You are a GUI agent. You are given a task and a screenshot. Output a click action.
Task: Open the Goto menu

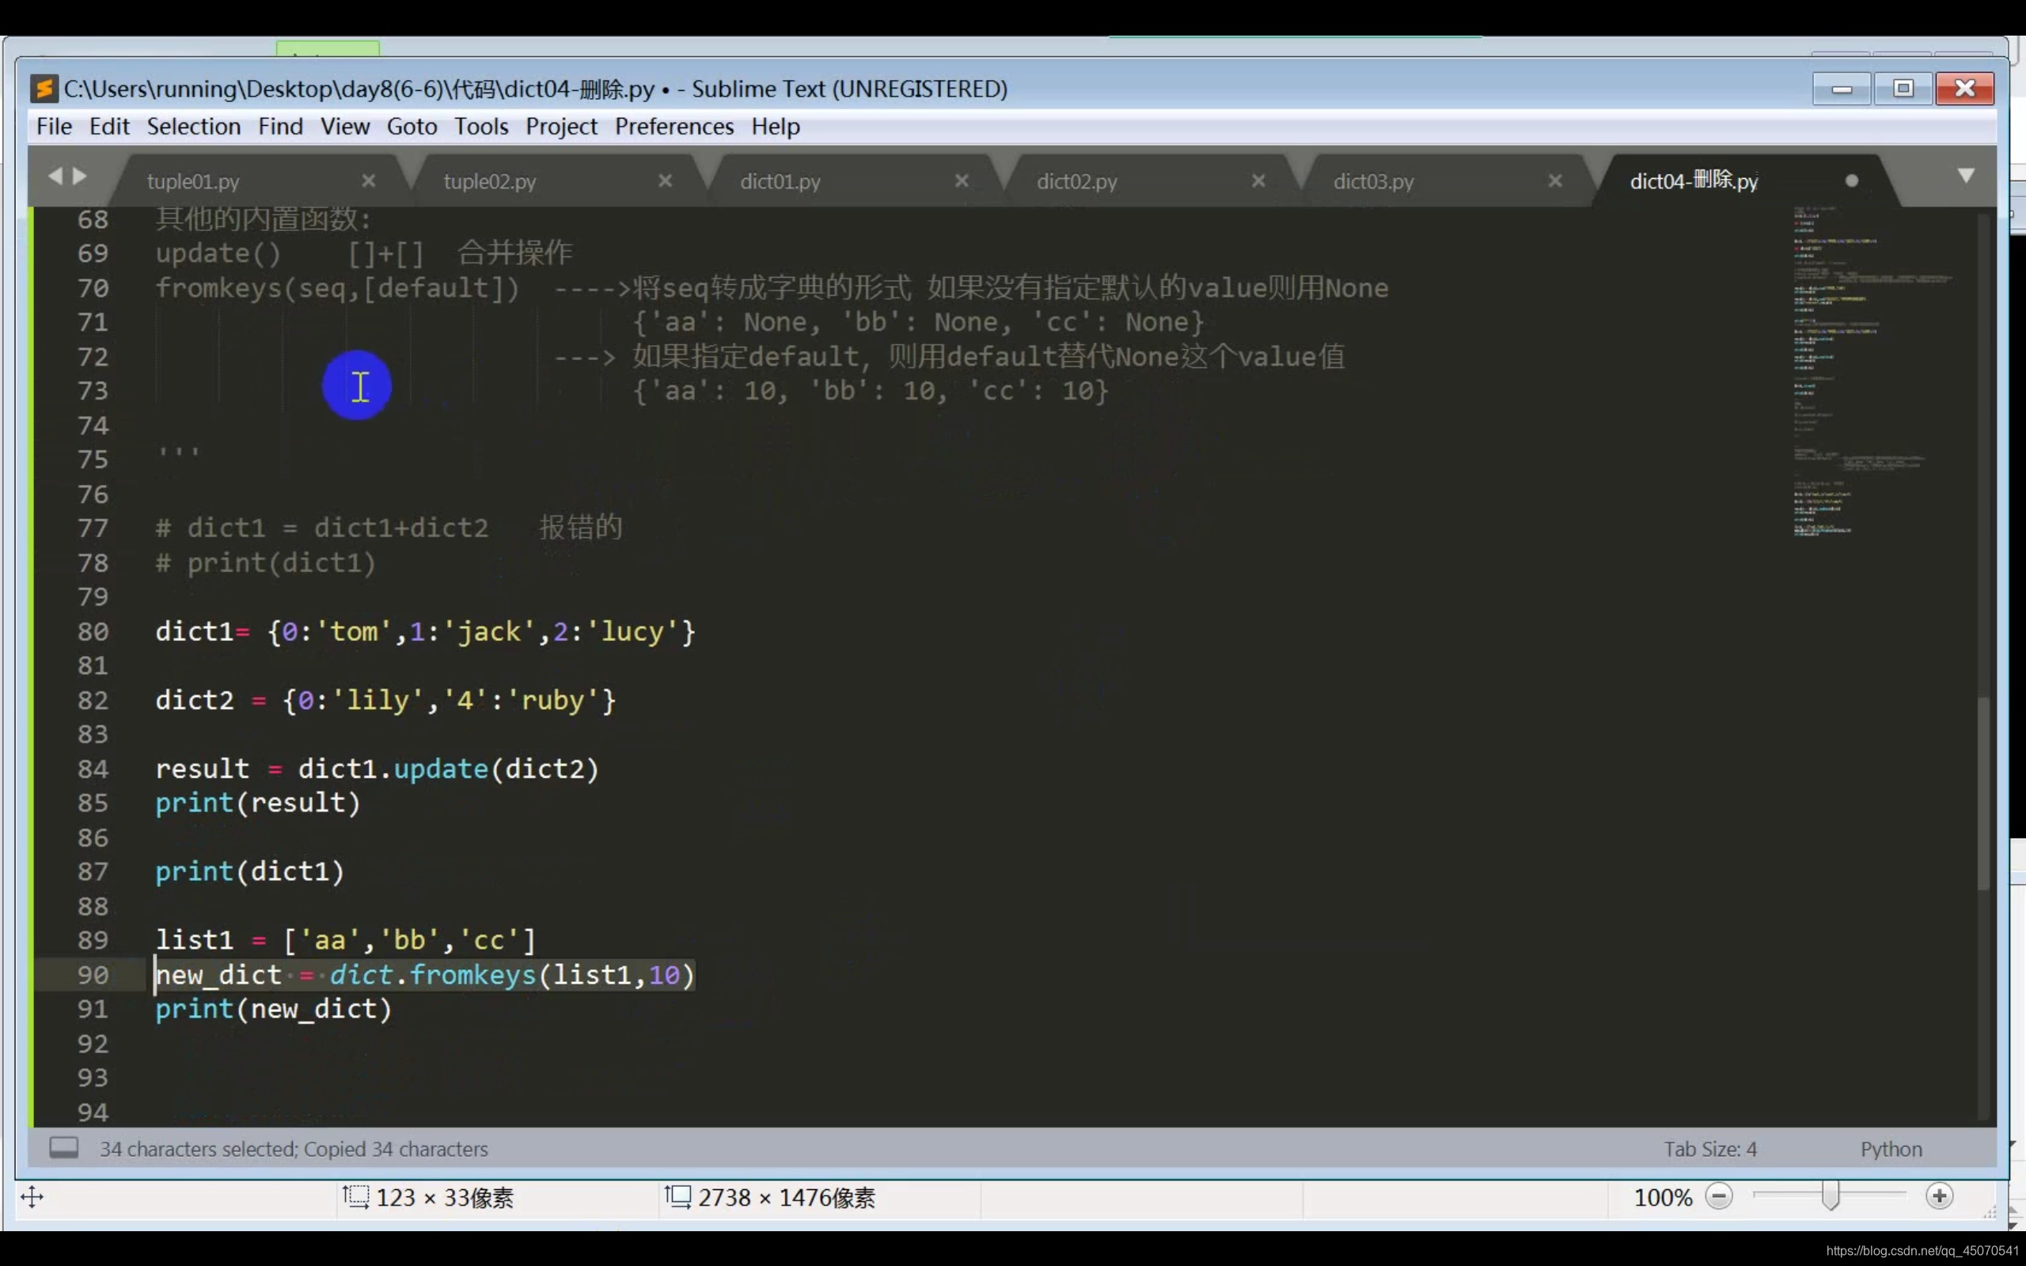coord(411,127)
